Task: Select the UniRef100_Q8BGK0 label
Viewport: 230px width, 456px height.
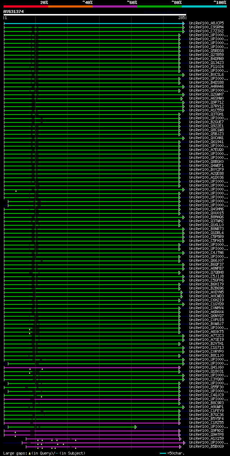Action: pyautogui.click(x=206, y=161)
